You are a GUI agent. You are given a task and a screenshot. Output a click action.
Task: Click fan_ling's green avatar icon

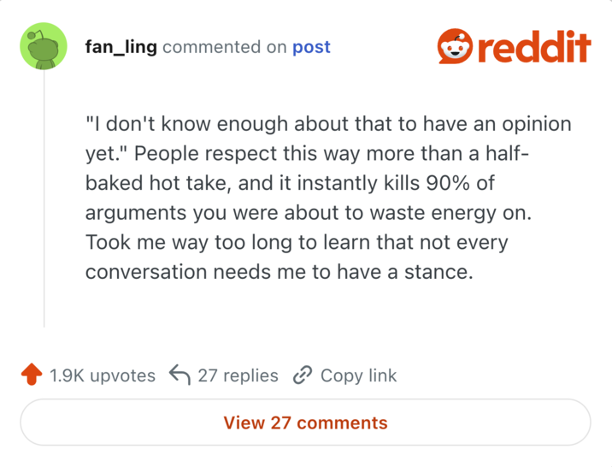point(44,47)
